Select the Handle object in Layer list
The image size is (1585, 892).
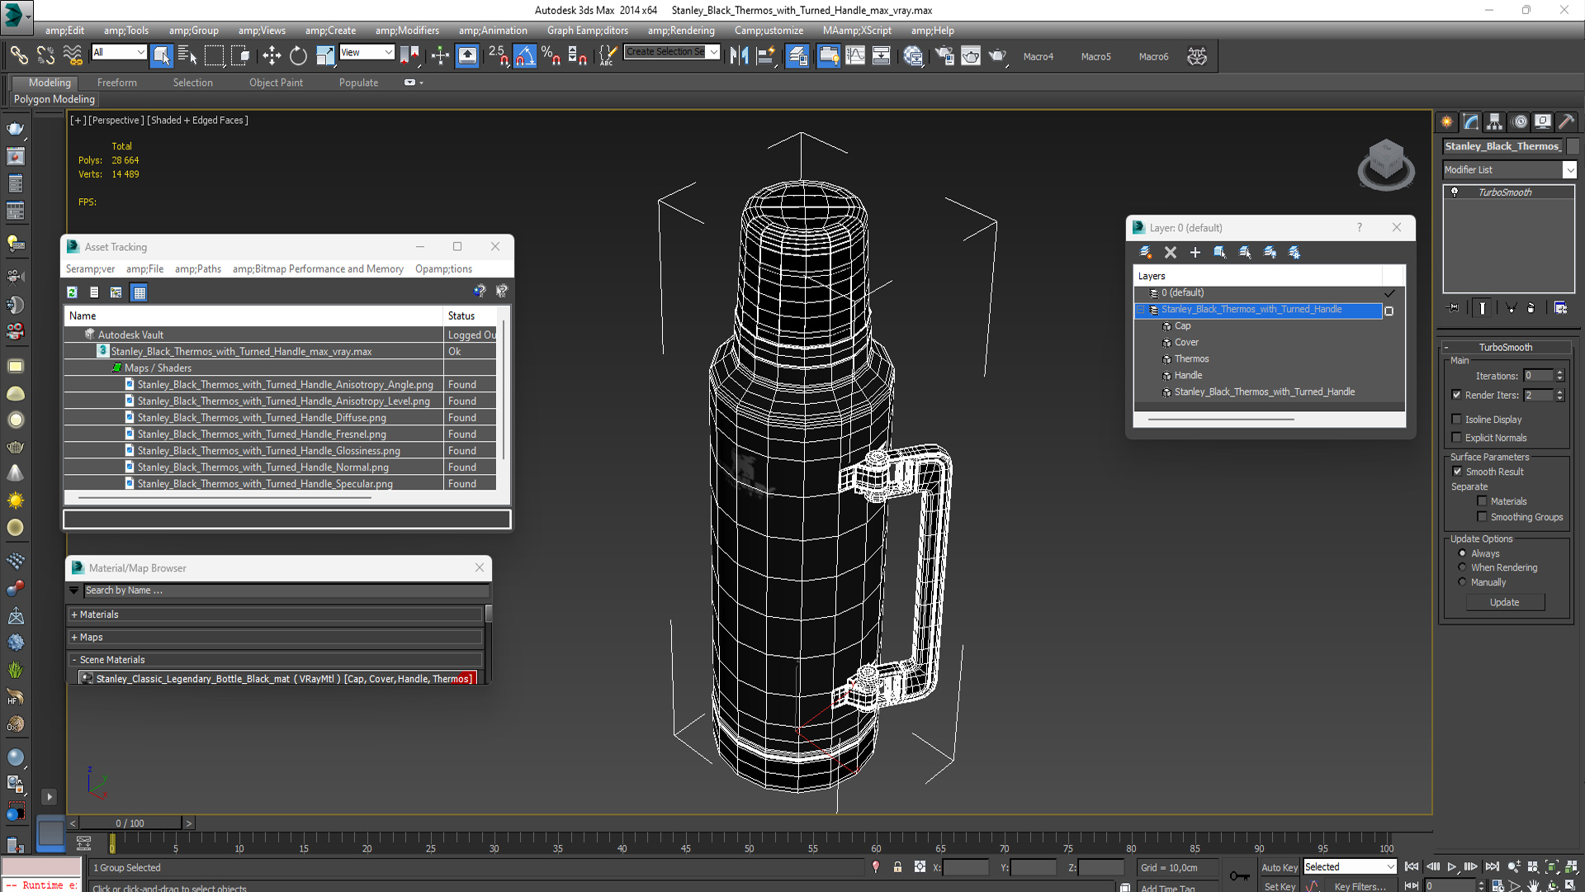[x=1188, y=375]
